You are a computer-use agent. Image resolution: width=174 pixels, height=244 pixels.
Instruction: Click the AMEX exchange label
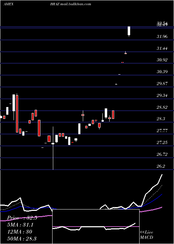click(8, 4)
